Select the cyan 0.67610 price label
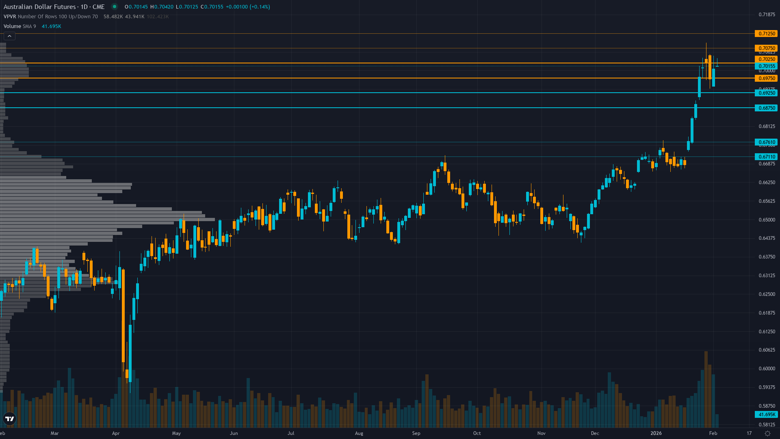This screenshot has width=780, height=439. (x=765, y=142)
